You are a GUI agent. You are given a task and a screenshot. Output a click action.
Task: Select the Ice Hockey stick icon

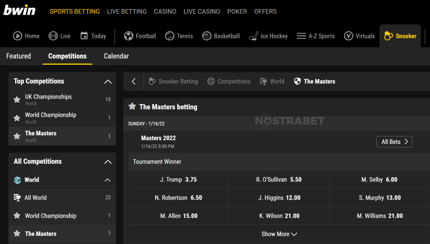tap(253, 36)
